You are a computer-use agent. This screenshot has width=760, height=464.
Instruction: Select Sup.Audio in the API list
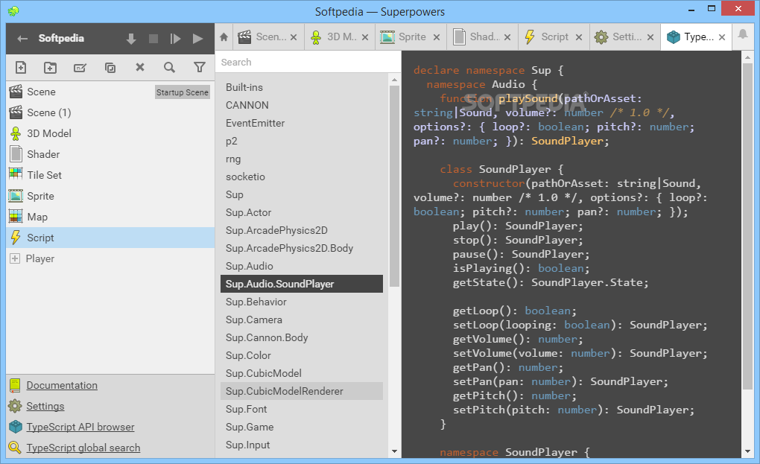(302, 267)
